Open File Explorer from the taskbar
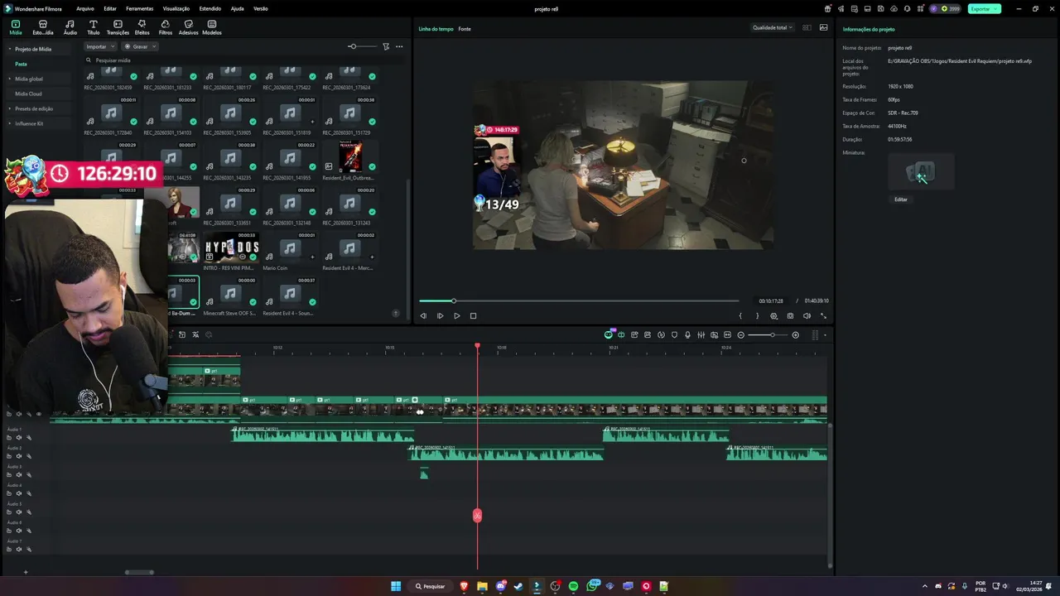Viewport: 1060px width, 596px height. (482, 586)
